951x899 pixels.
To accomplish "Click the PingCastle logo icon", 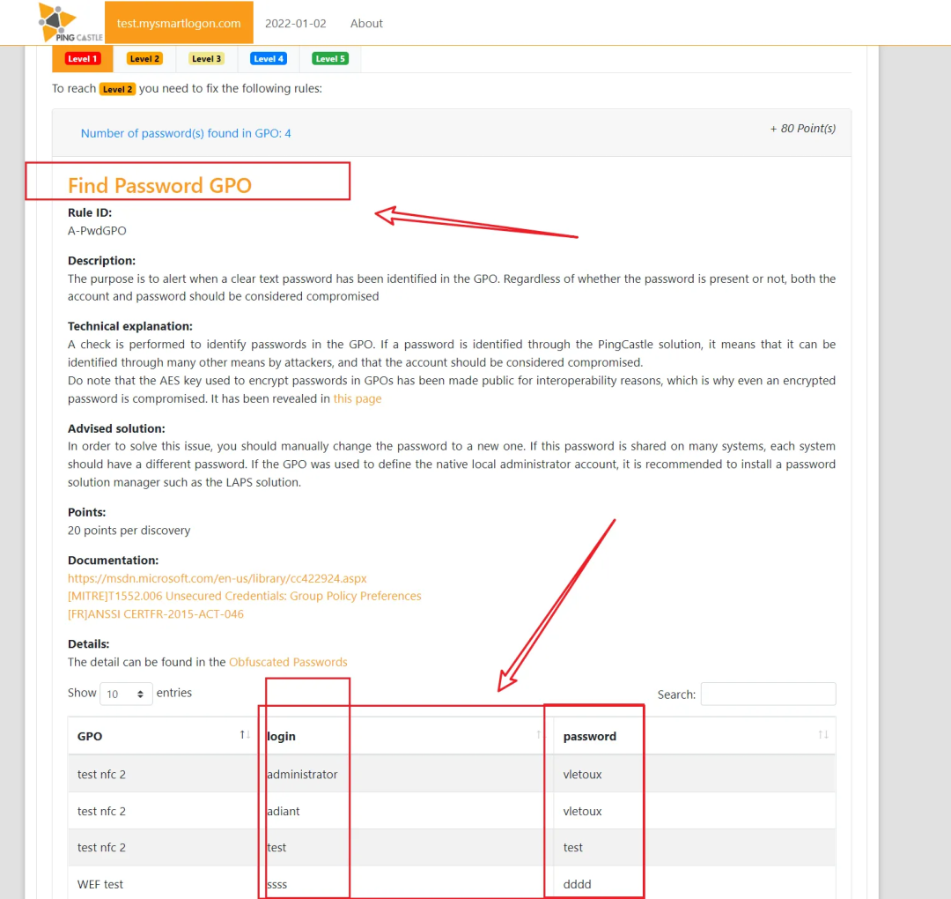I will point(70,23).
